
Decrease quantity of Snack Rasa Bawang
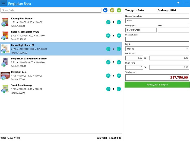pos(119,89)
